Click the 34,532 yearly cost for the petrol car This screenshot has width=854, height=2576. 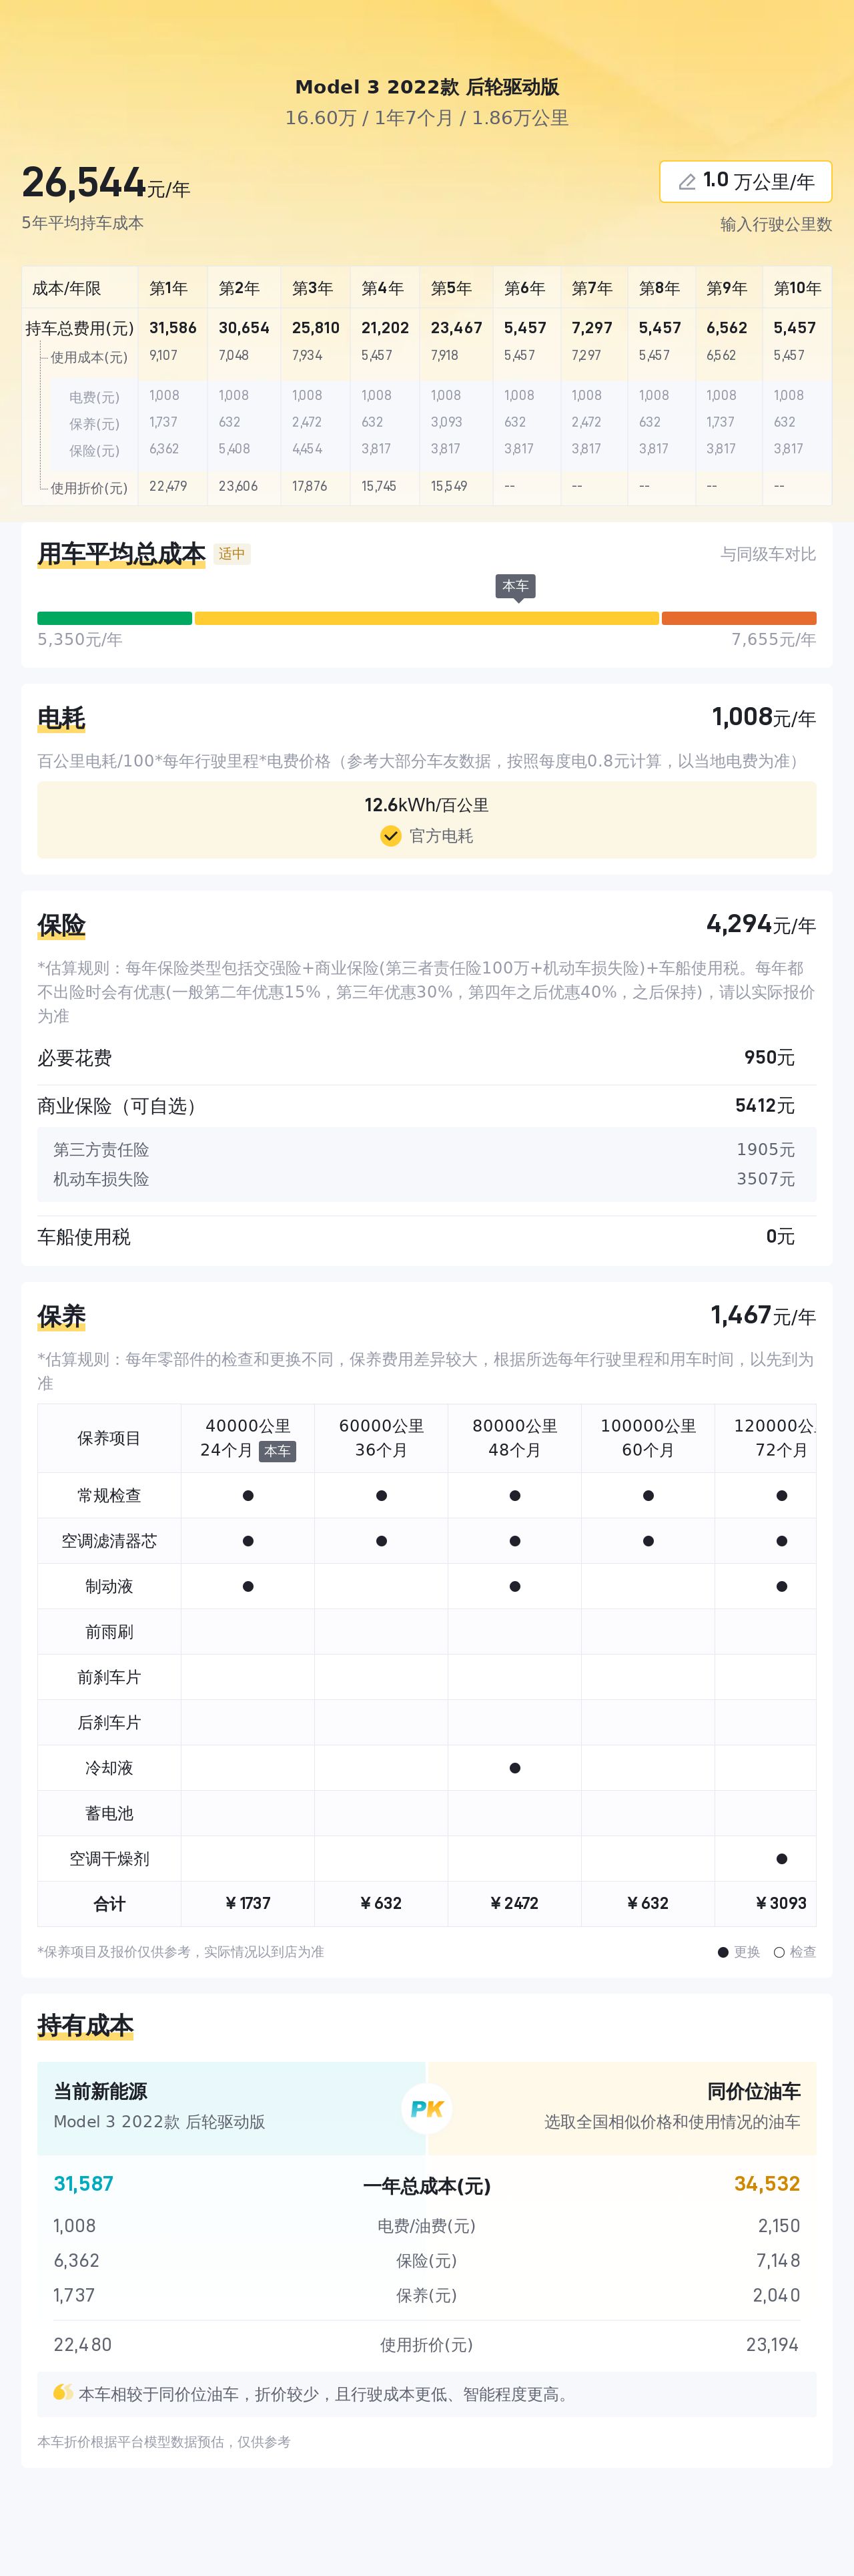point(767,2184)
